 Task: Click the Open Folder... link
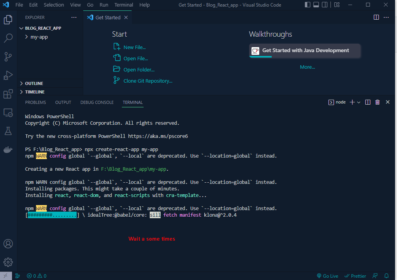coord(139,70)
